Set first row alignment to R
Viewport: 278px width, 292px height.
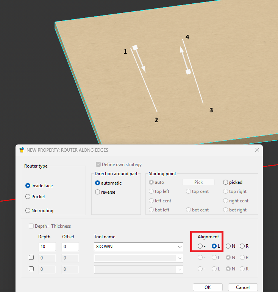(x=242, y=246)
